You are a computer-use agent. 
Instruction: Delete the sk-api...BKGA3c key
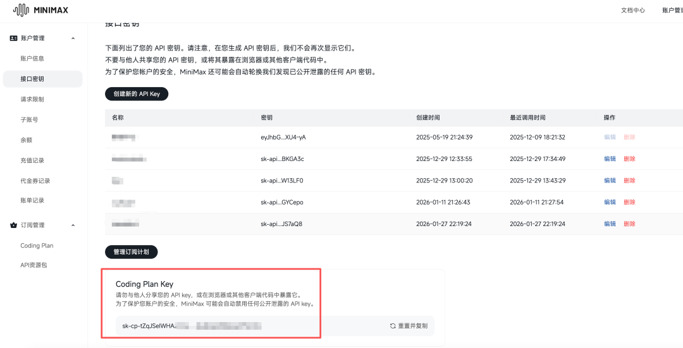(629, 159)
